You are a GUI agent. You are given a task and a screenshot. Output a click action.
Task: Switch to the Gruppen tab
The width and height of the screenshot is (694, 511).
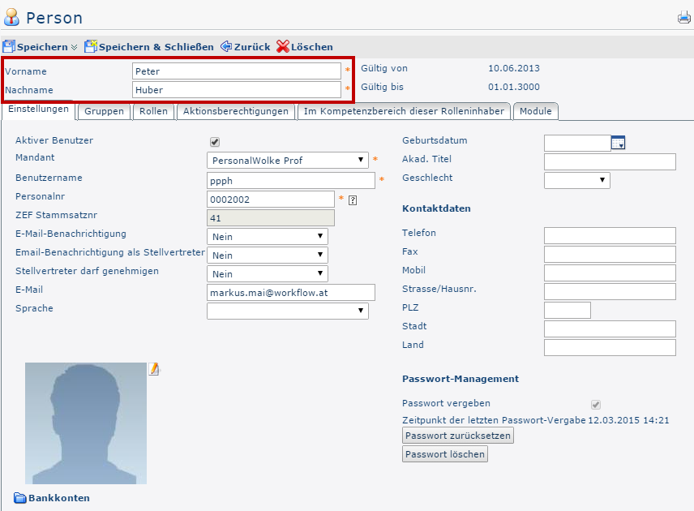[x=104, y=111]
